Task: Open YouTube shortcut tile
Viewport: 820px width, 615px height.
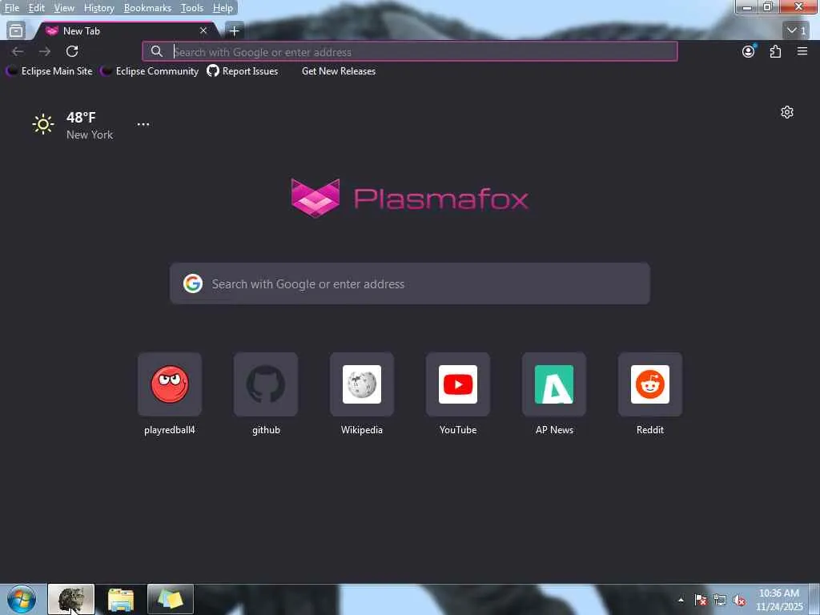Action: tap(457, 384)
